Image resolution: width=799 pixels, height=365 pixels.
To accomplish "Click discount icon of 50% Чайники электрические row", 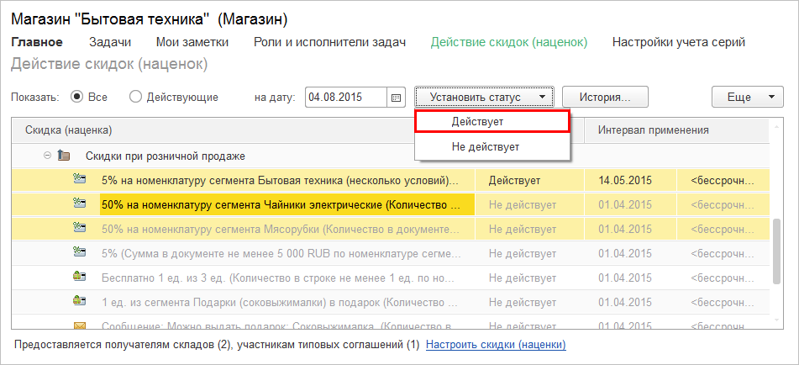I will (81, 204).
